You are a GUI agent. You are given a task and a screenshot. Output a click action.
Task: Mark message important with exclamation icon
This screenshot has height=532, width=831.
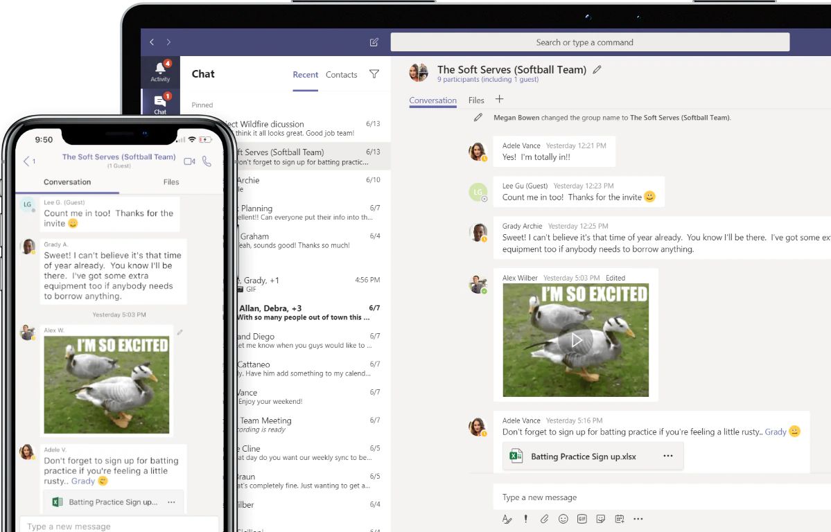pyautogui.click(x=525, y=519)
